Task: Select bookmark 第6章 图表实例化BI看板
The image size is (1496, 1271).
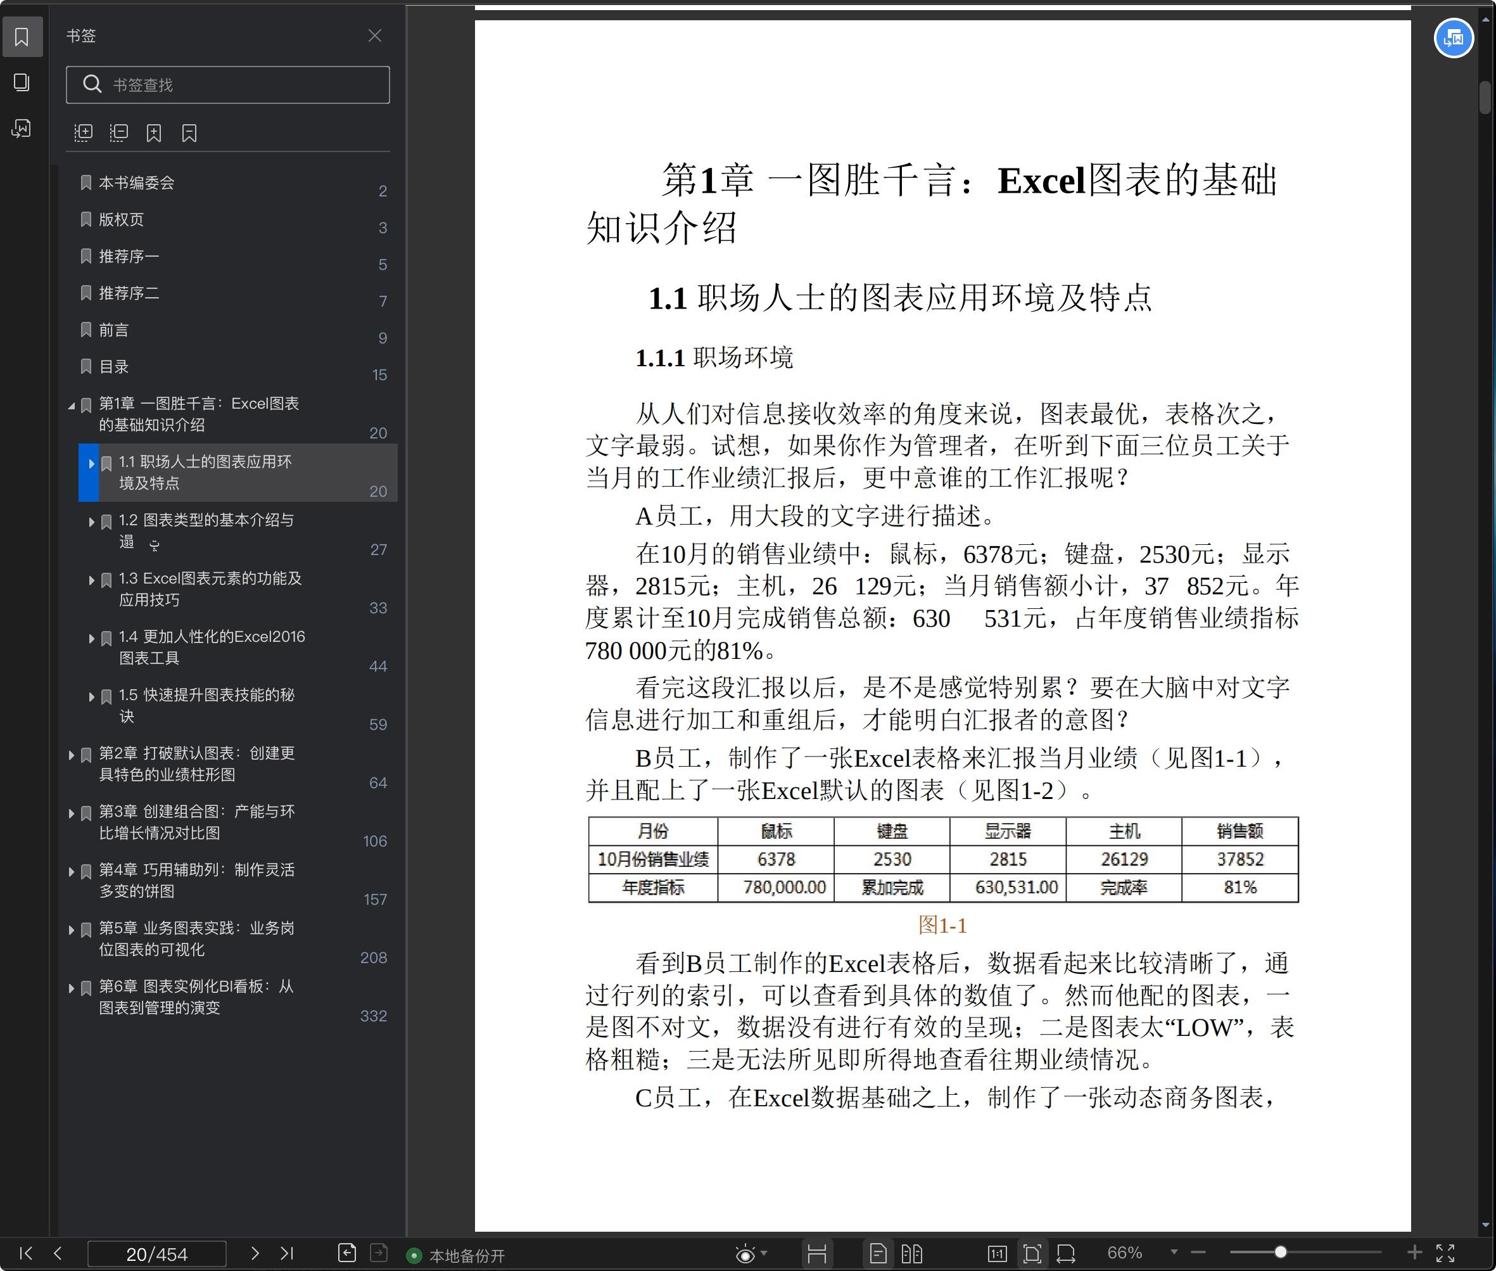Action: pyautogui.click(x=196, y=997)
